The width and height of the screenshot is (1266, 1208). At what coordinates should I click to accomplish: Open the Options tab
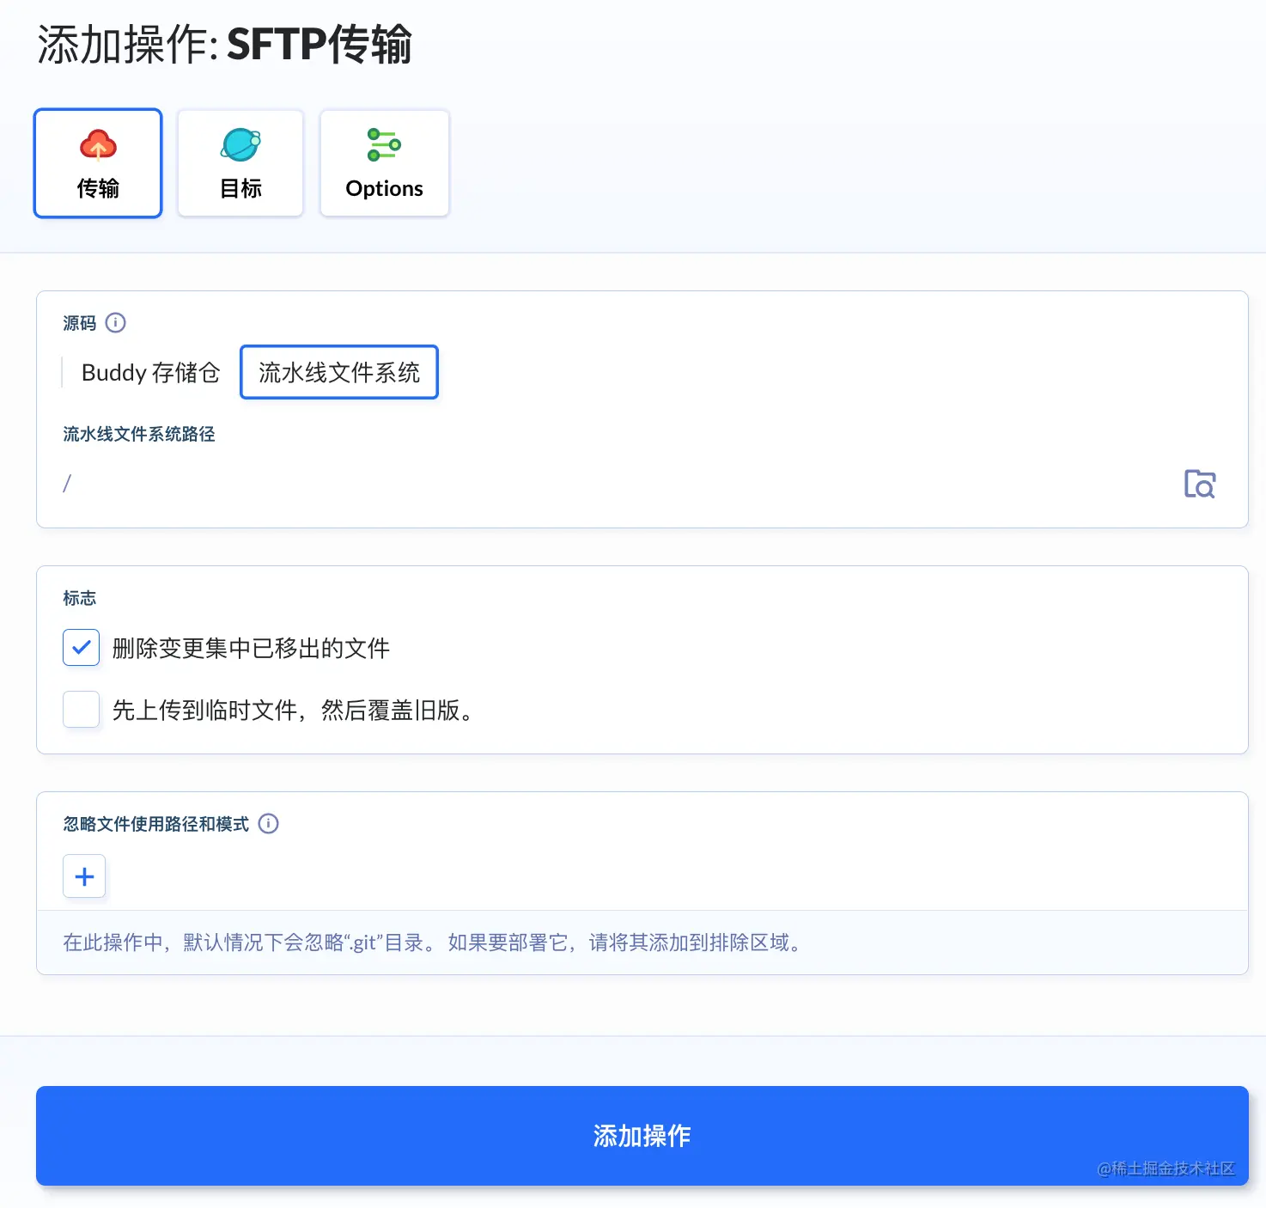(x=384, y=163)
